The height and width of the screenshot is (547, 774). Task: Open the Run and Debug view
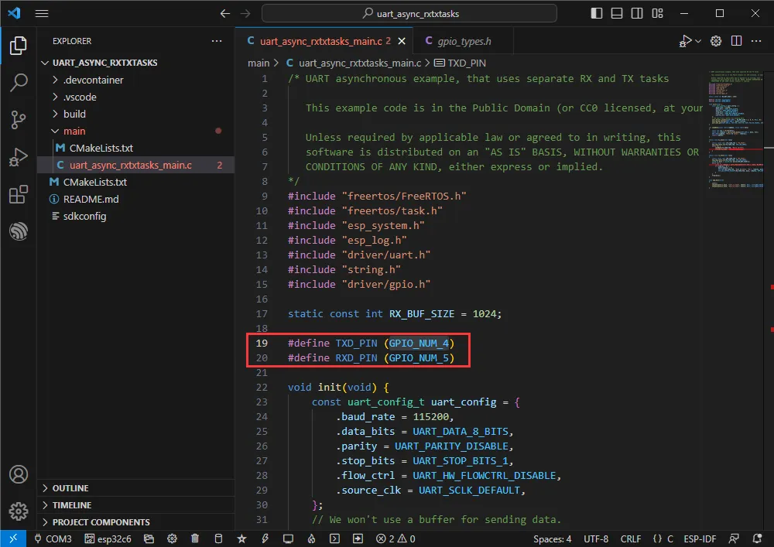[x=19, y=157]
